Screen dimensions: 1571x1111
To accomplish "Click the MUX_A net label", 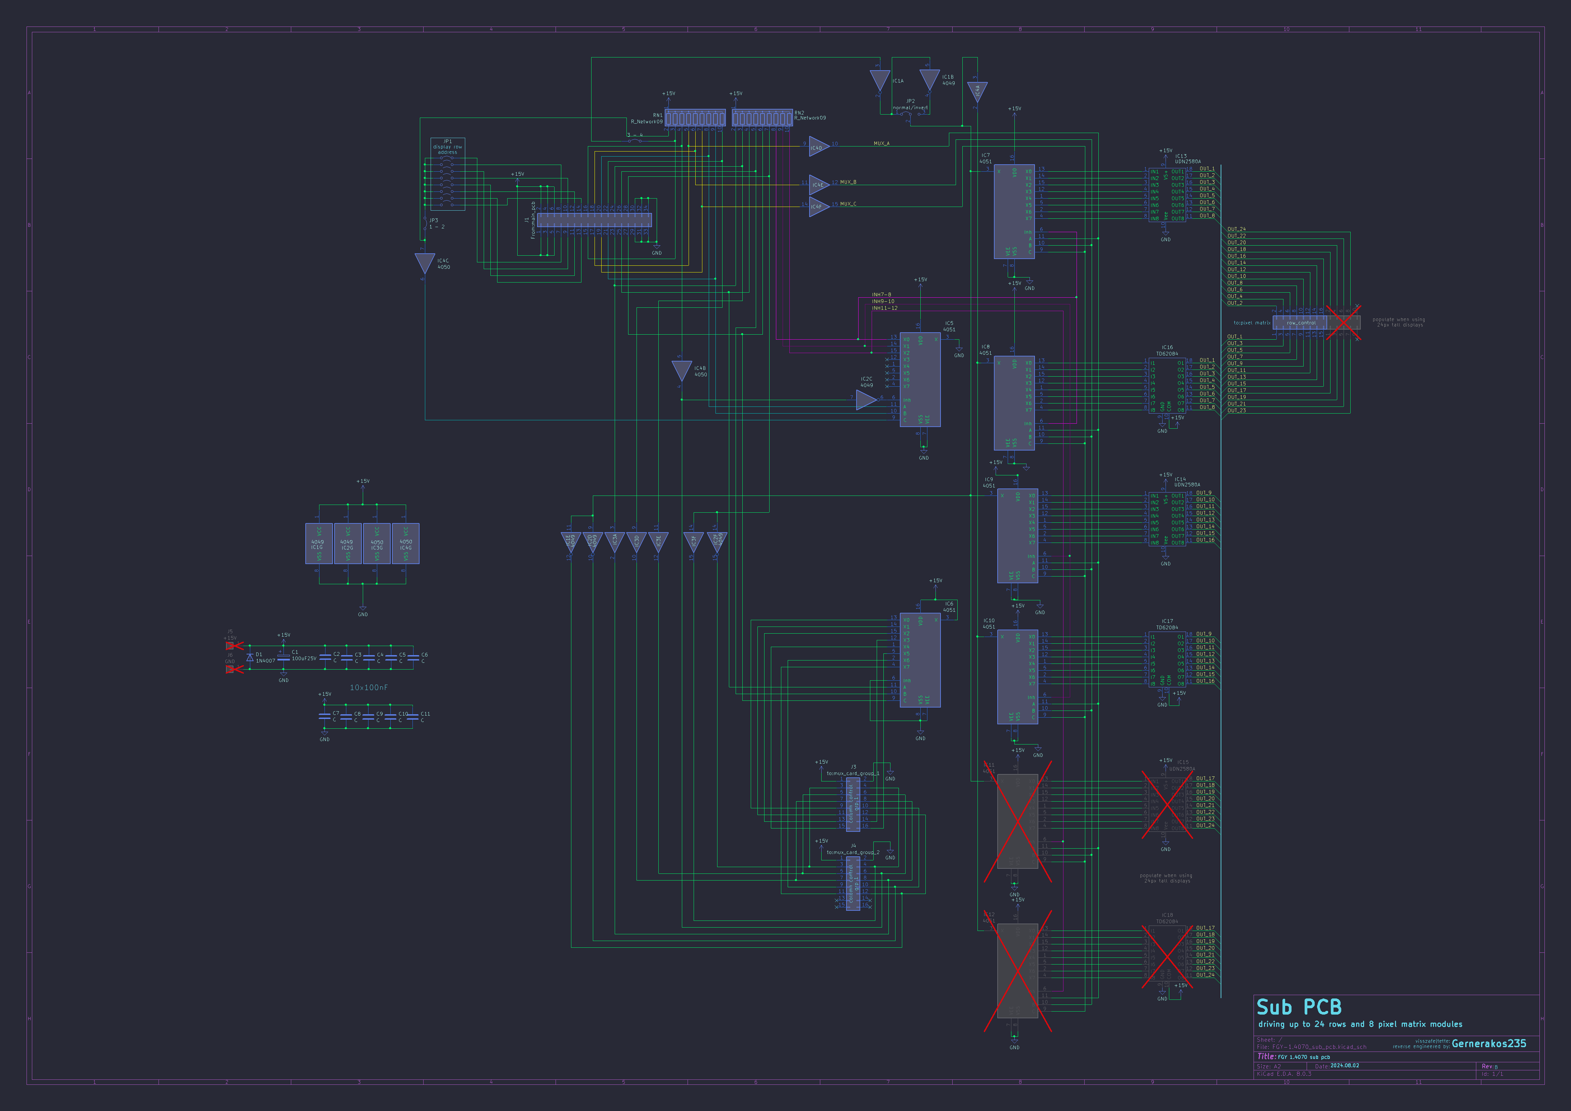I will coord(882,143).
